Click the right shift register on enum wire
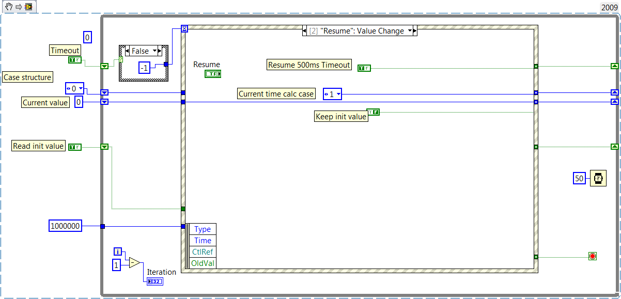 point(614,93)
